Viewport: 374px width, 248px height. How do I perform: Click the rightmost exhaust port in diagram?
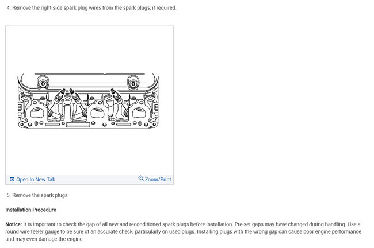(139, 113)
